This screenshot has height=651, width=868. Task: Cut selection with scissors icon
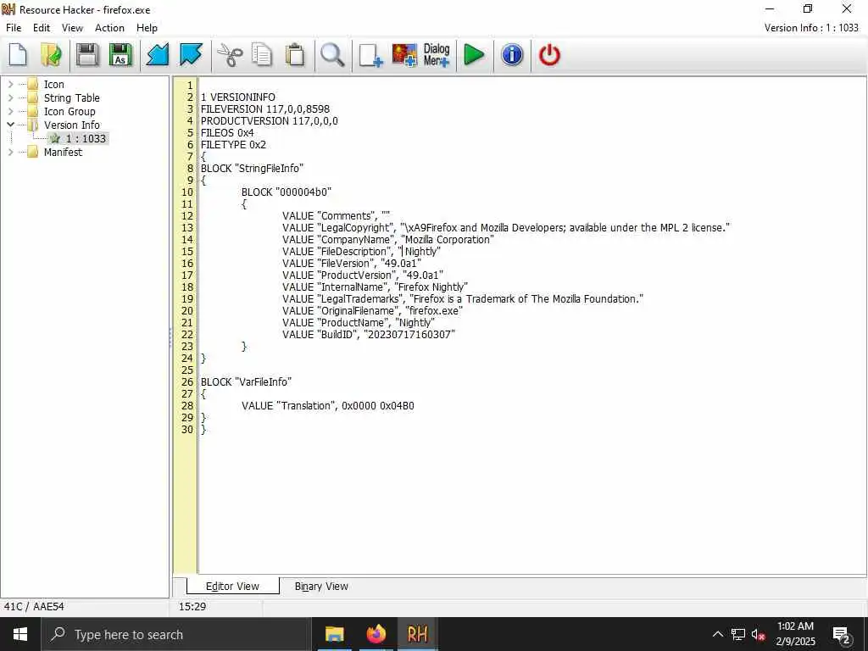pos(229,55)
